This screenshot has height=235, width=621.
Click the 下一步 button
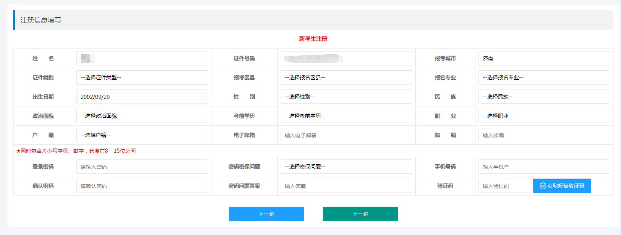click(266, 214)
